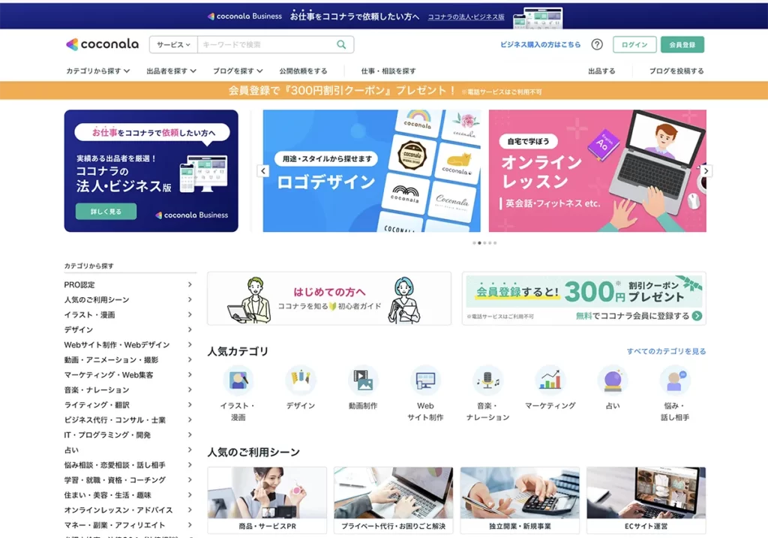768x538 pixels.
Task: Open 学習・就職・資格・コーチング sidebar item
Action: (128, 480)
